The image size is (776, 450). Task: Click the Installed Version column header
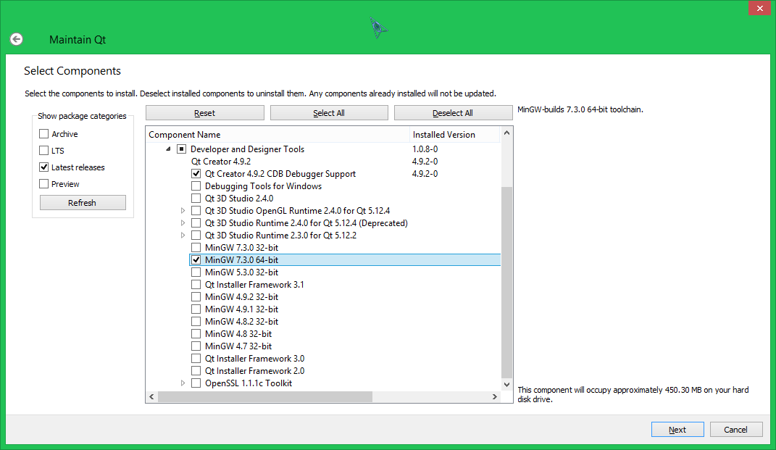[x=455, y=135]
